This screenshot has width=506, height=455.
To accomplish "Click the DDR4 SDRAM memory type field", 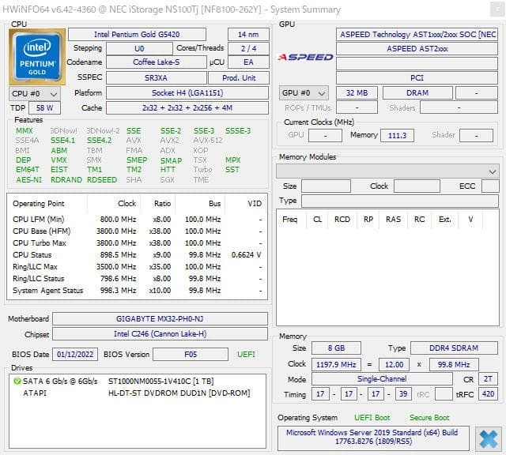I will coord(454,348).
